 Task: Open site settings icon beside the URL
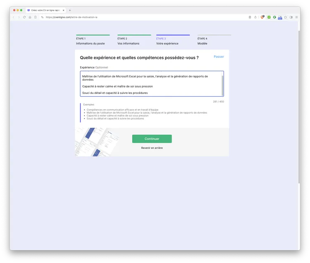[x=42, y=17]
